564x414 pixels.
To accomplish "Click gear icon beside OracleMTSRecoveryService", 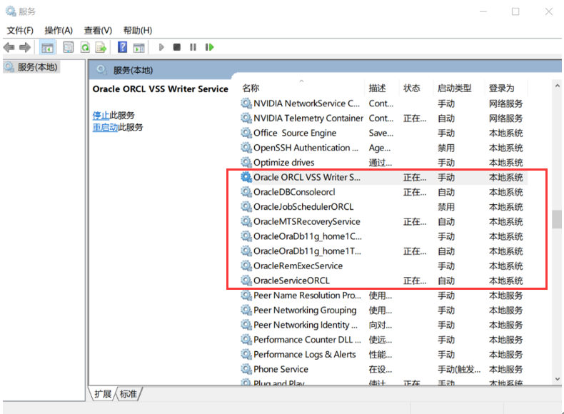I will (246, 221).
